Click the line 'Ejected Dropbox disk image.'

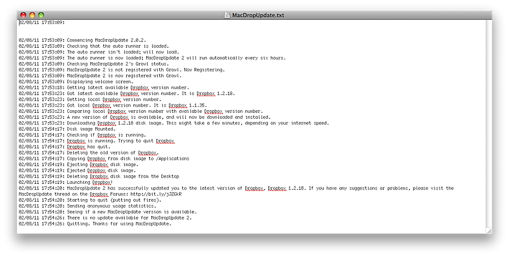pos(77,171)
